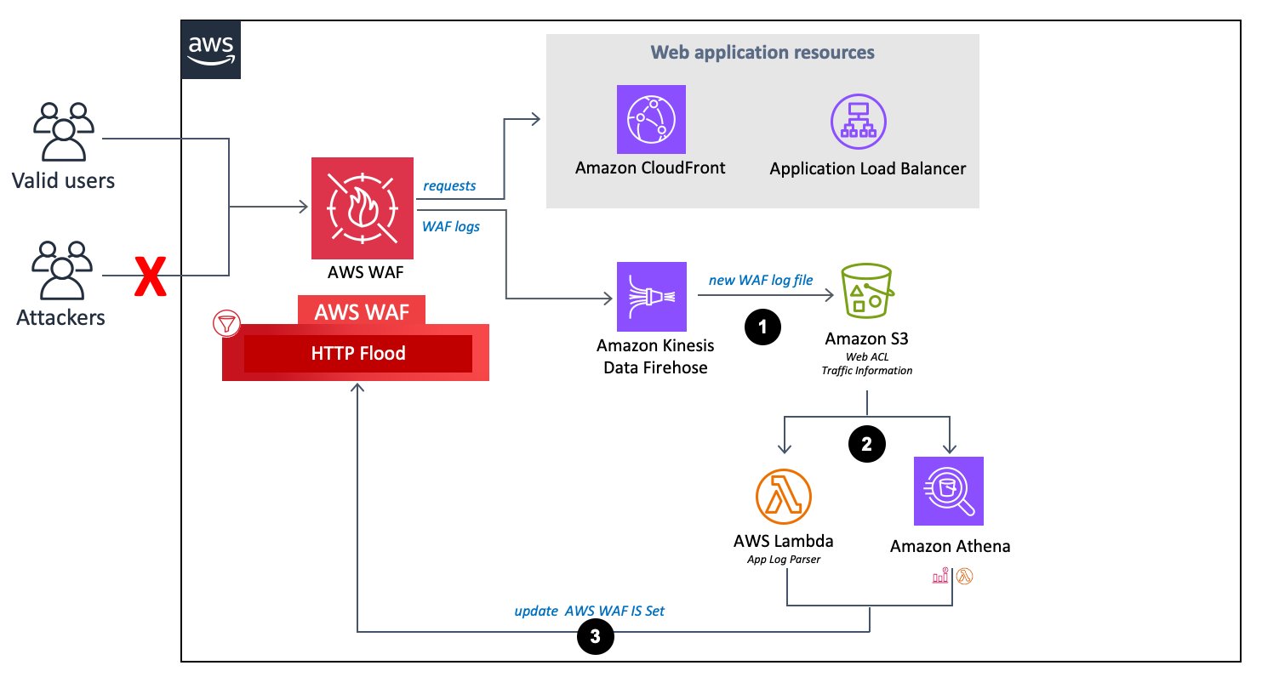Image resolution: width=1279 pixels, height=694 pixels.
Task: Click the Valid users people icon
Action: (62, 132)
